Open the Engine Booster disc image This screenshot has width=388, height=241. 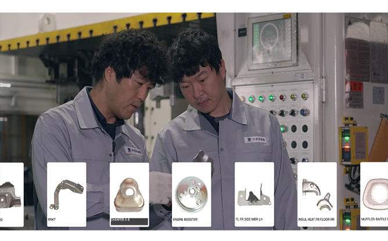(x=192, y=195)
